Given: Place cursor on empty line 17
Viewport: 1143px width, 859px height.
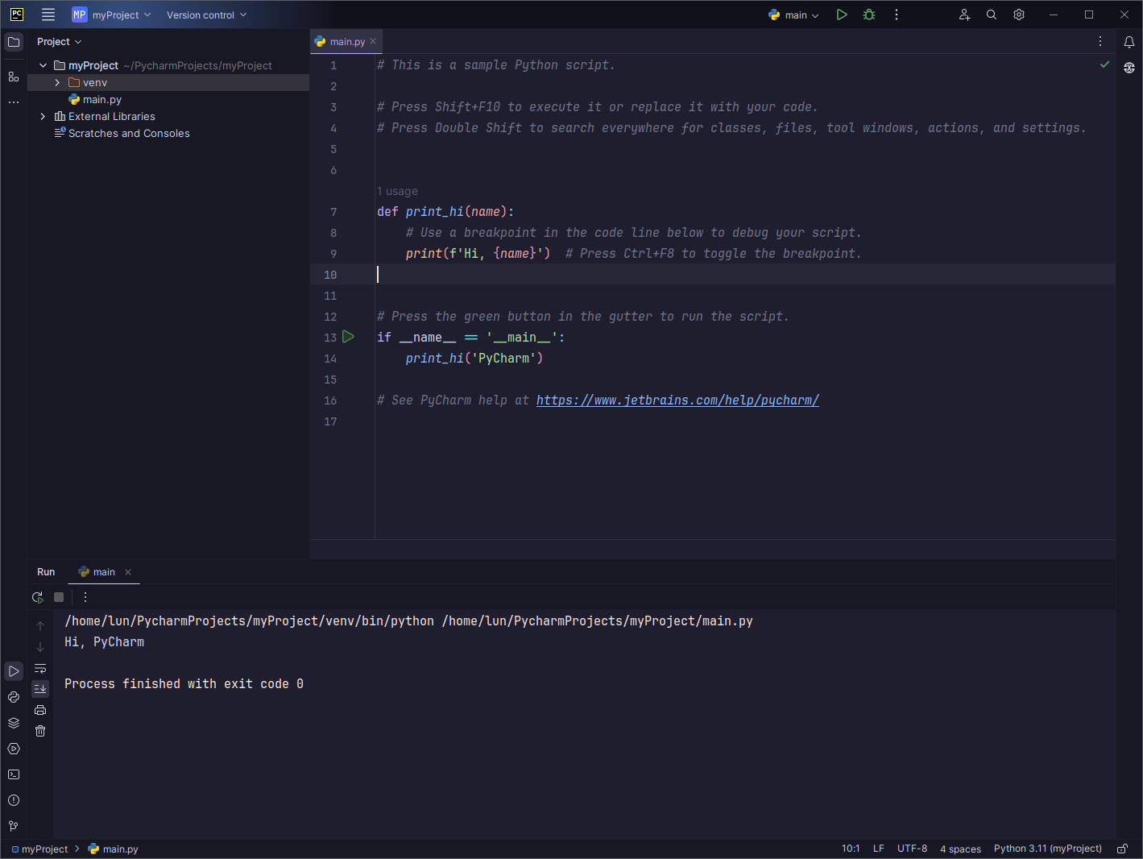Looking at the screenshot, I should 745,421.
